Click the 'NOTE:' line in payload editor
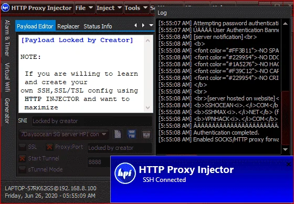This screenshot has width=294, height=204. (x=30, y=57)
